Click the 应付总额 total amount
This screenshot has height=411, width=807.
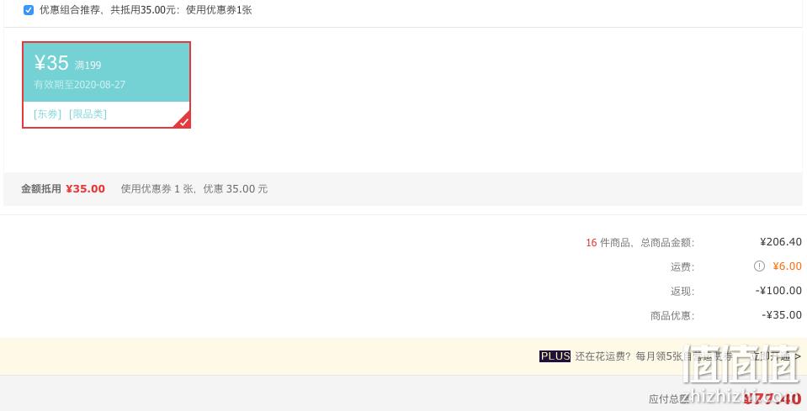click(772, 398)
